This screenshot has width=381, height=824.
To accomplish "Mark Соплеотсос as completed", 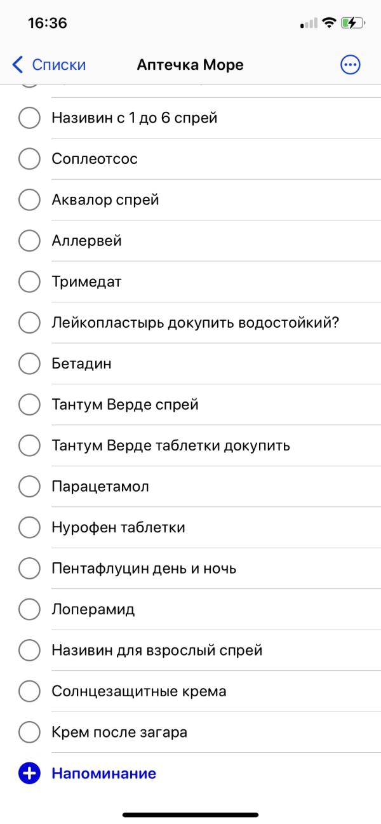I will [29, 159].
